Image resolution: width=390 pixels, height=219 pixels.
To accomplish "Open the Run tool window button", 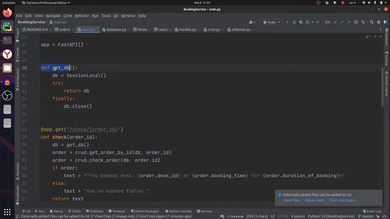I will click(40, 211).
